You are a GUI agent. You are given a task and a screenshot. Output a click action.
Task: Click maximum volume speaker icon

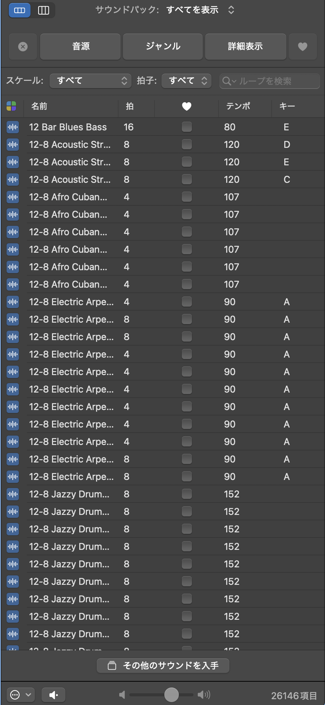(204, 695)
